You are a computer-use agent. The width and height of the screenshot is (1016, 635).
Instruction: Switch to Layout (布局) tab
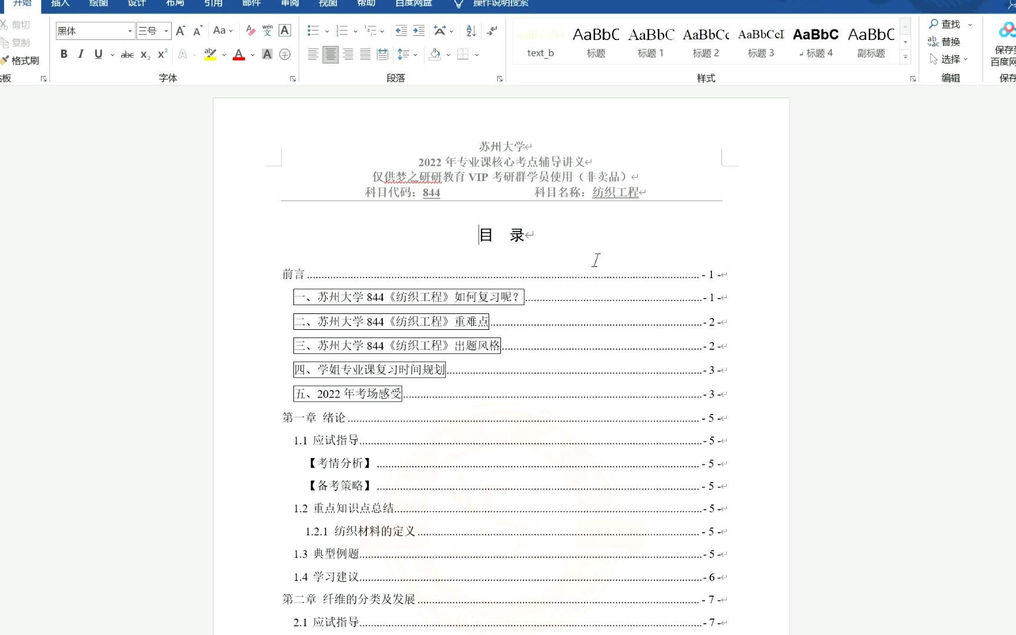tap(175, 4)
